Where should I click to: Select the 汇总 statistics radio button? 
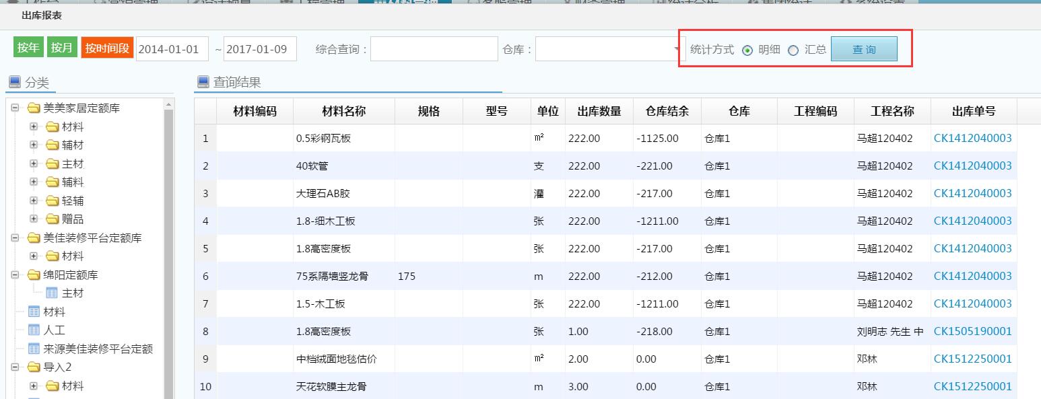pyautogui.click(x=793, y=50)
